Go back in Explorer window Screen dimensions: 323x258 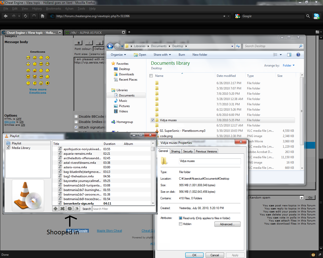click(110, 46)
